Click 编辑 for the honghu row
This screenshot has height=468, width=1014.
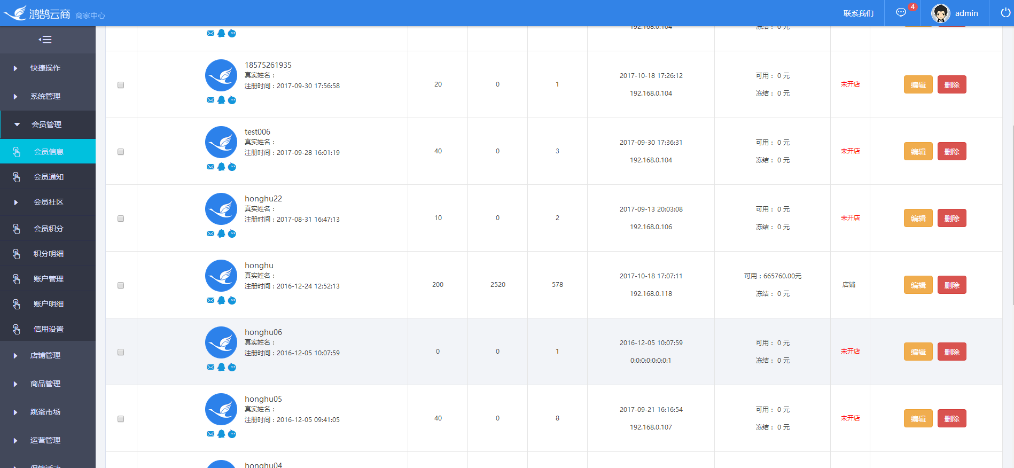[918, 285]
